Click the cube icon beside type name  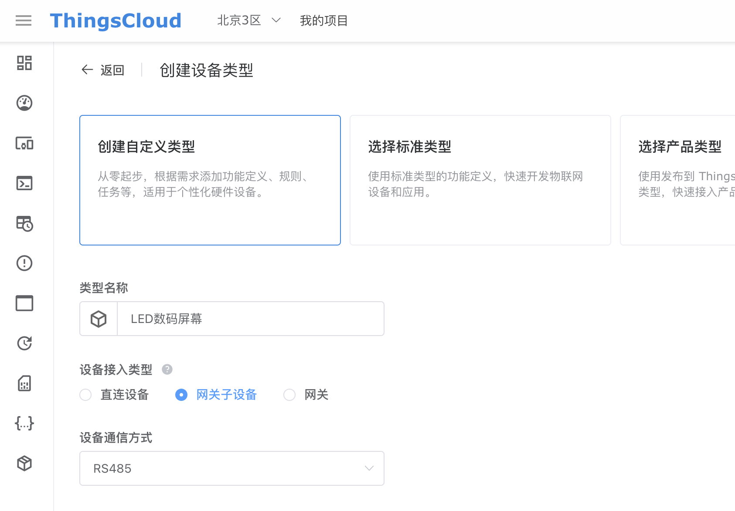[x=99, y=319]
